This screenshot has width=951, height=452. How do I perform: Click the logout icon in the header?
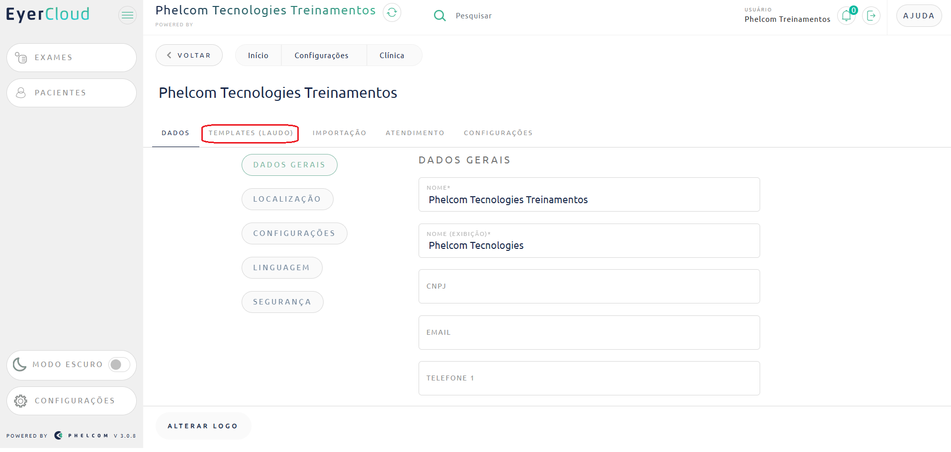871,16
